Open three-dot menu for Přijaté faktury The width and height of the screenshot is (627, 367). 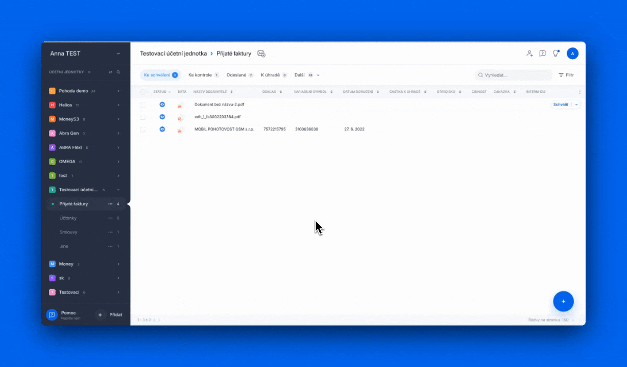(x=110, y=204)
